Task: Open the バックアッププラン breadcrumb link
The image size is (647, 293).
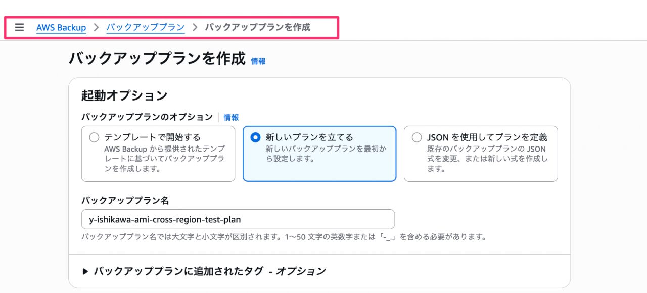Action: pyautogui.click(x=146, y=27)
